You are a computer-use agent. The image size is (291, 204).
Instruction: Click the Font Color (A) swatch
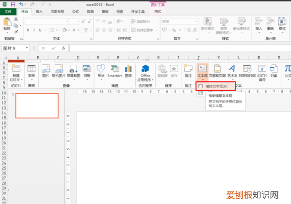[x=74, y=30]
